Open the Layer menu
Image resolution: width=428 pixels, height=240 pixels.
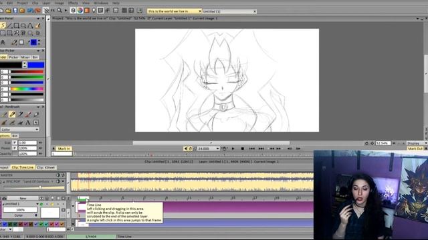[46, 3]
